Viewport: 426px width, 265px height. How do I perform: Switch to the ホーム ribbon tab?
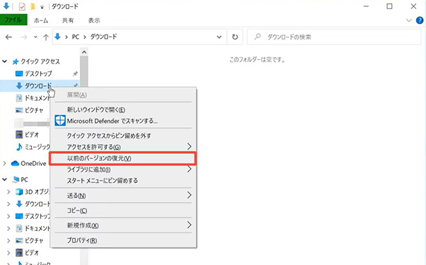pos(41,21)
